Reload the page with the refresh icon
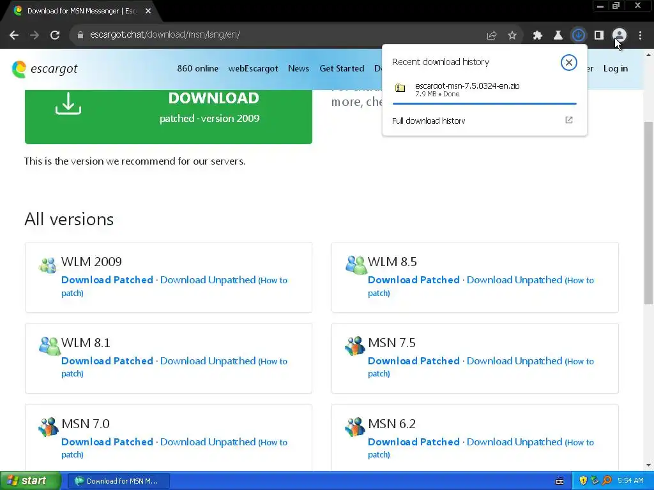The width and height of the screenshot is (654, 490). [55, 35]
